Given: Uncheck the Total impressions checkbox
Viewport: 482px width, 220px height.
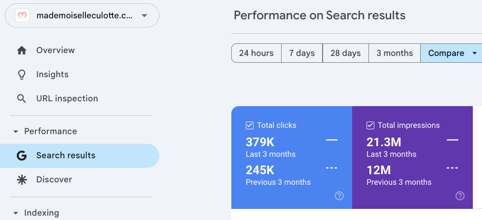Looking at the screenshot, I should click(370, 125).
